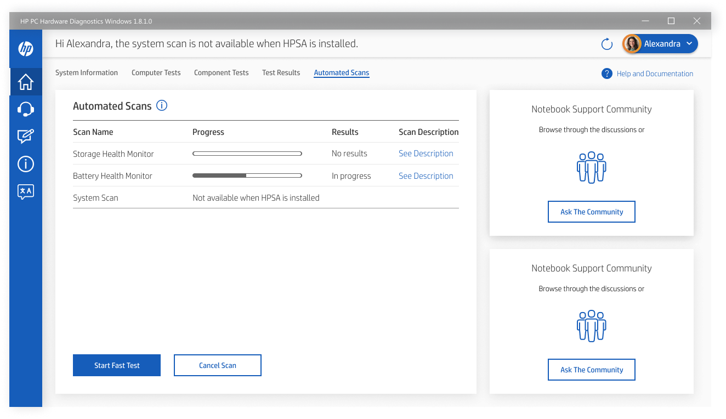This screenshot has width=726, height=419.
Task: Click the refresh icon in header
Action: coord(607,44)
